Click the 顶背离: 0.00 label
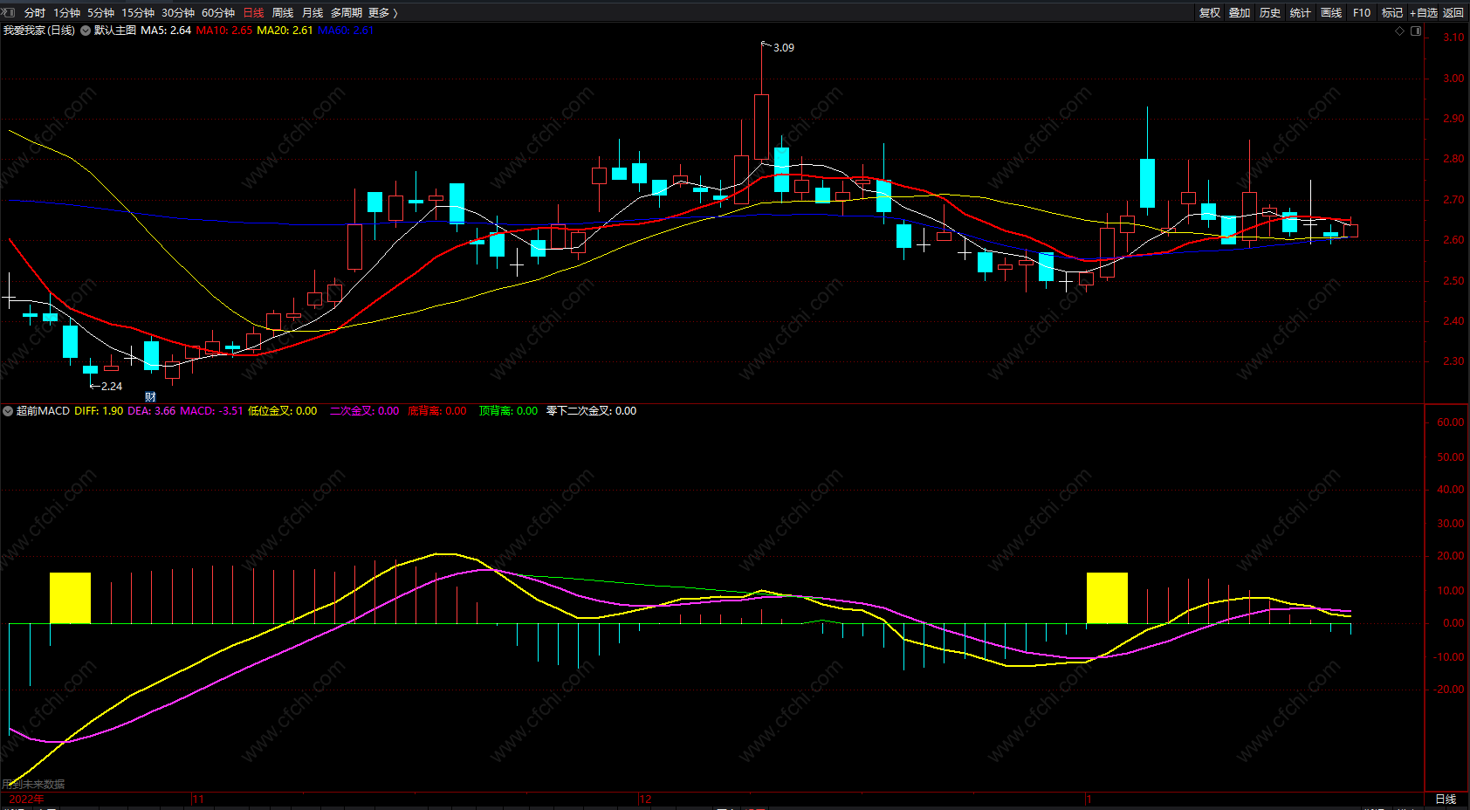This screenshot has height=810, width=1470. (509, 411)
